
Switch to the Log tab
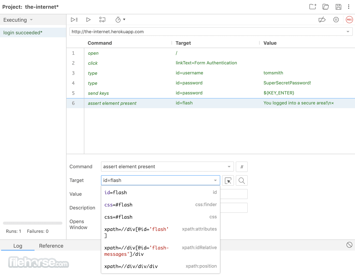click(18, 246)
